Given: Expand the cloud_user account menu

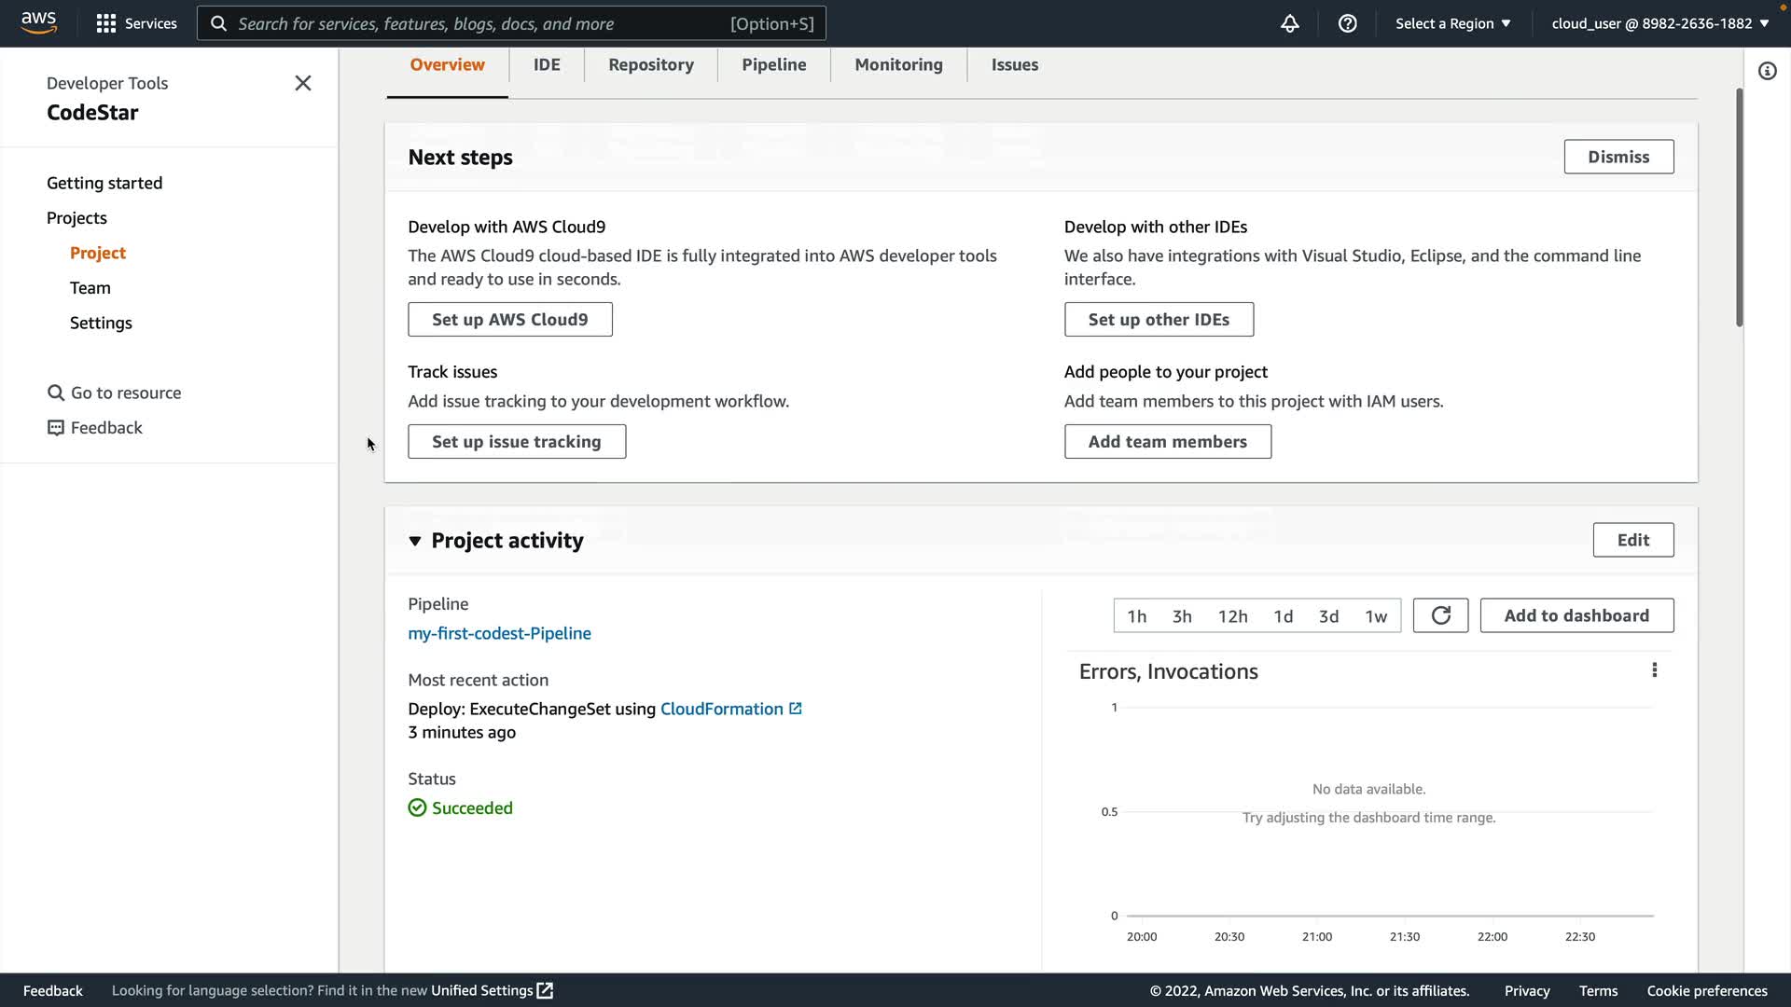Looking at the screenshot, I should (x=1659, y=23).
